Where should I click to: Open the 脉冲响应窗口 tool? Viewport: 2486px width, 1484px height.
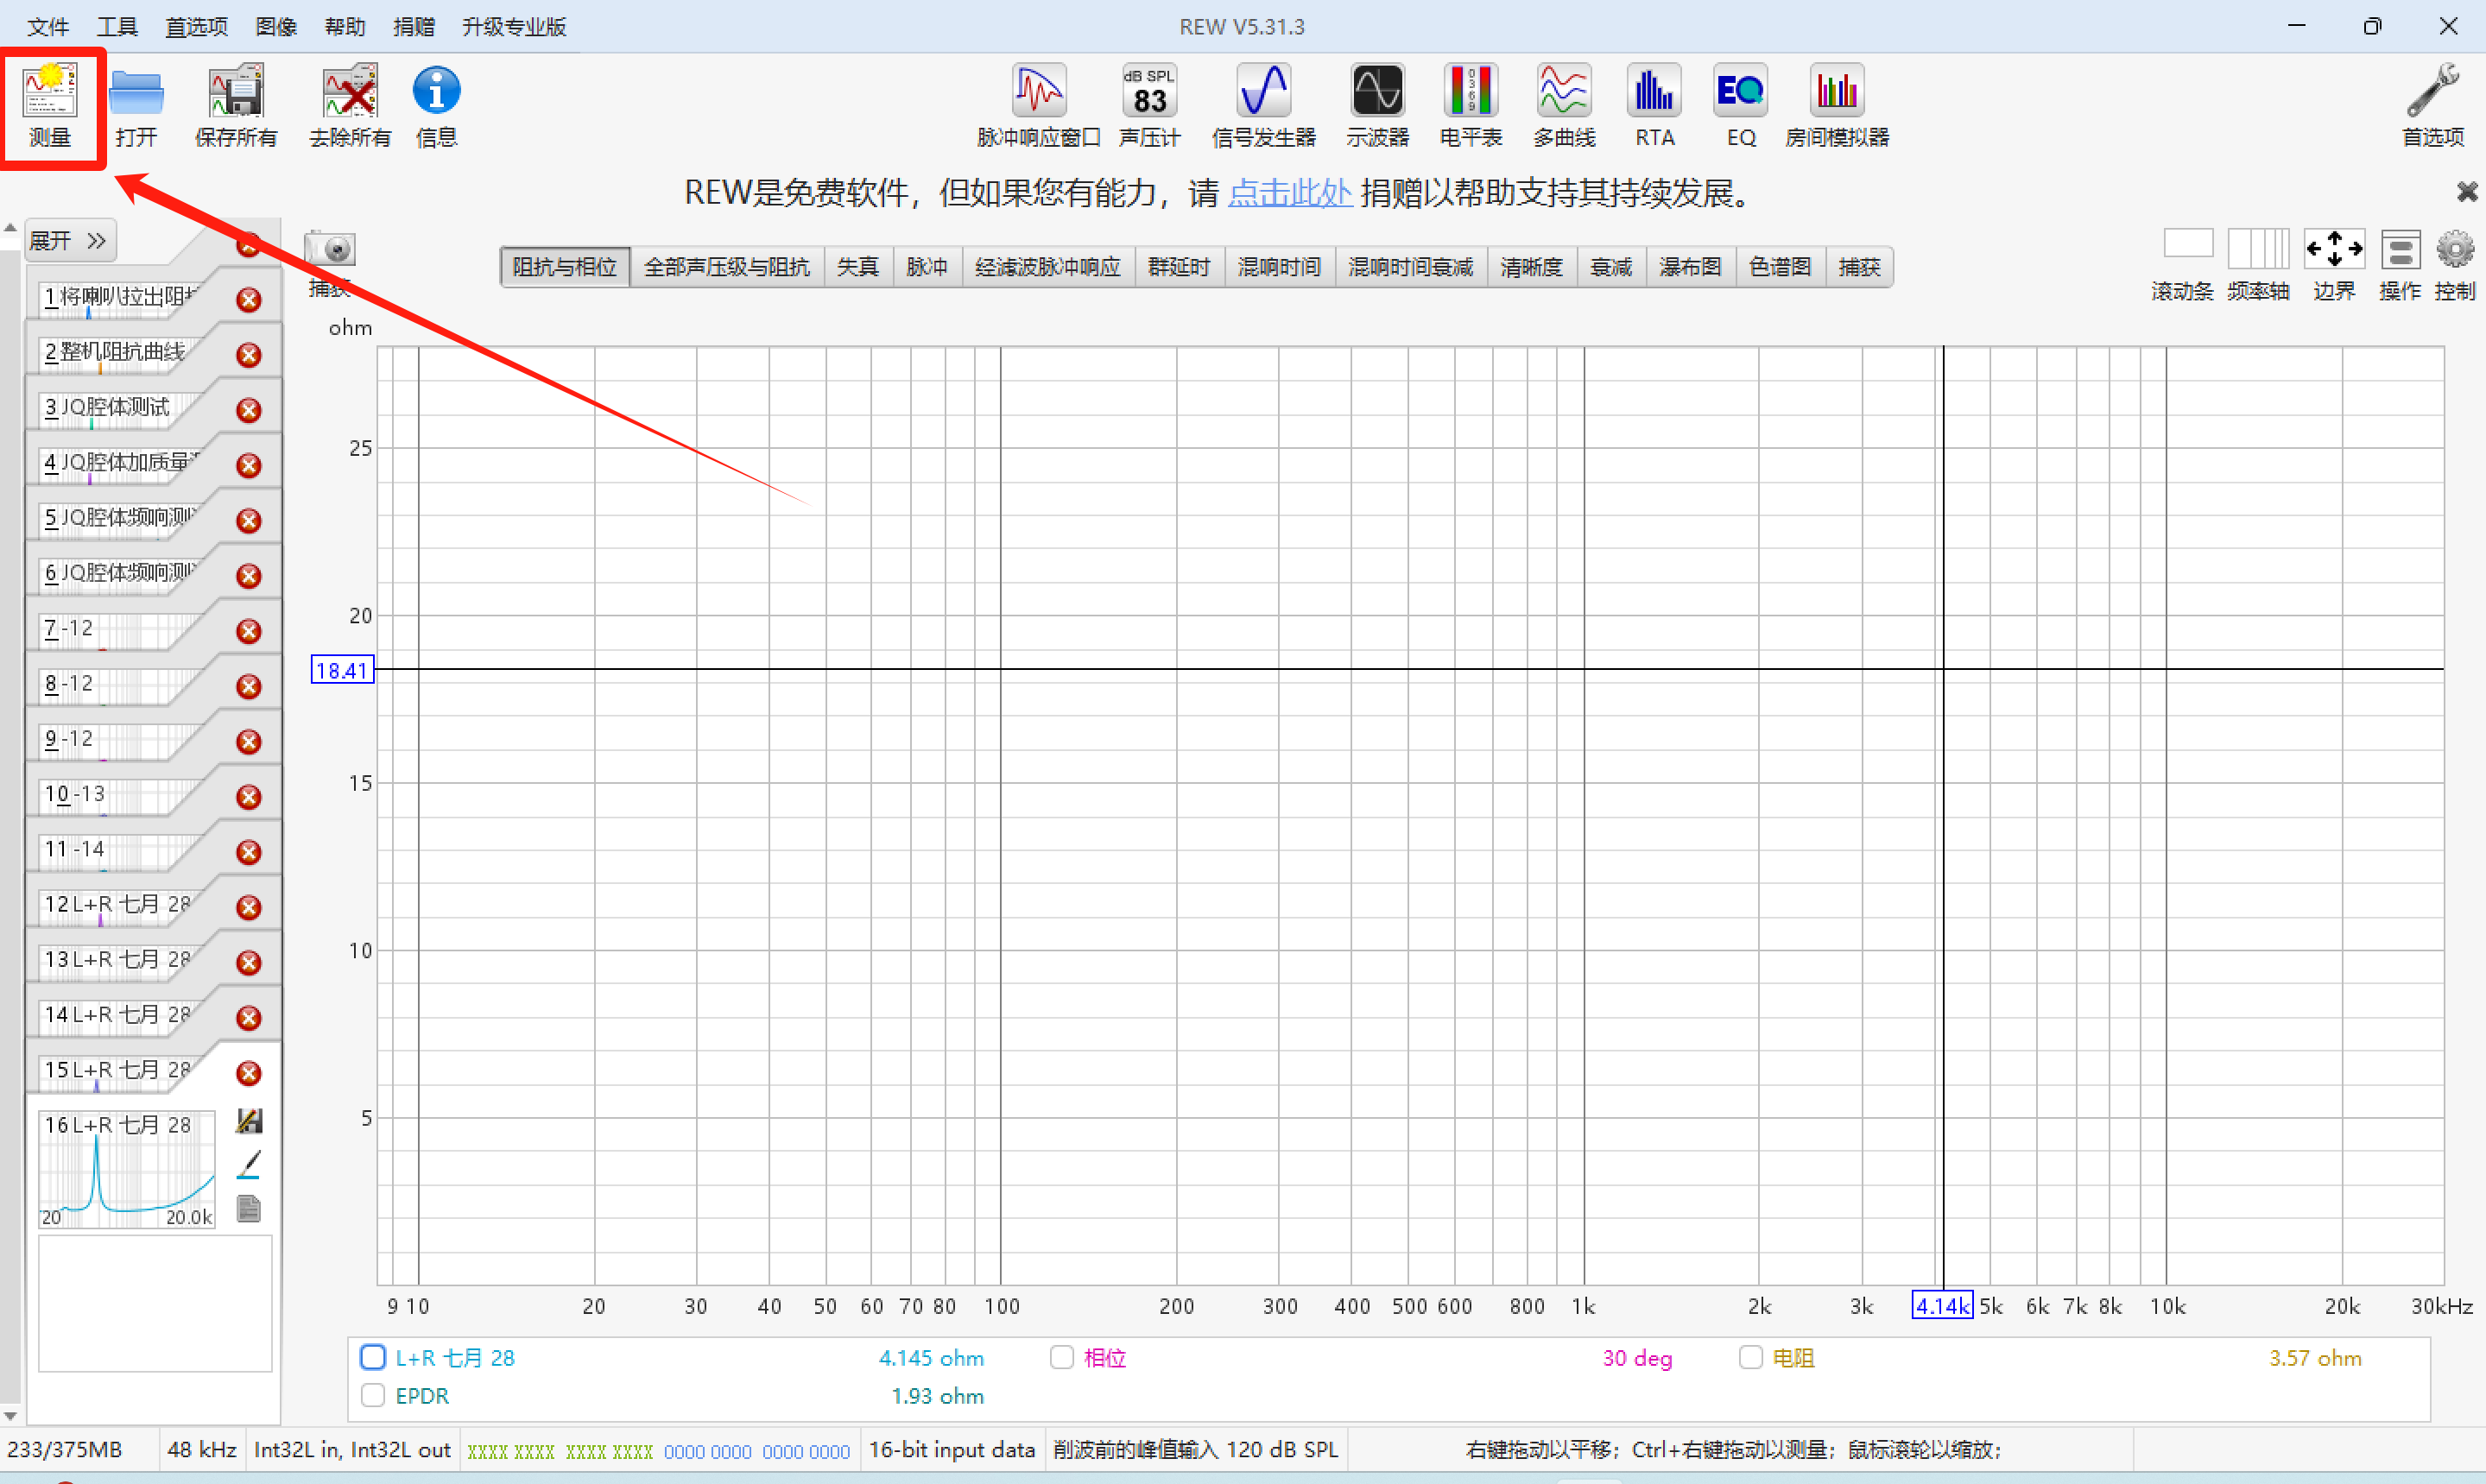[1039, 105]
